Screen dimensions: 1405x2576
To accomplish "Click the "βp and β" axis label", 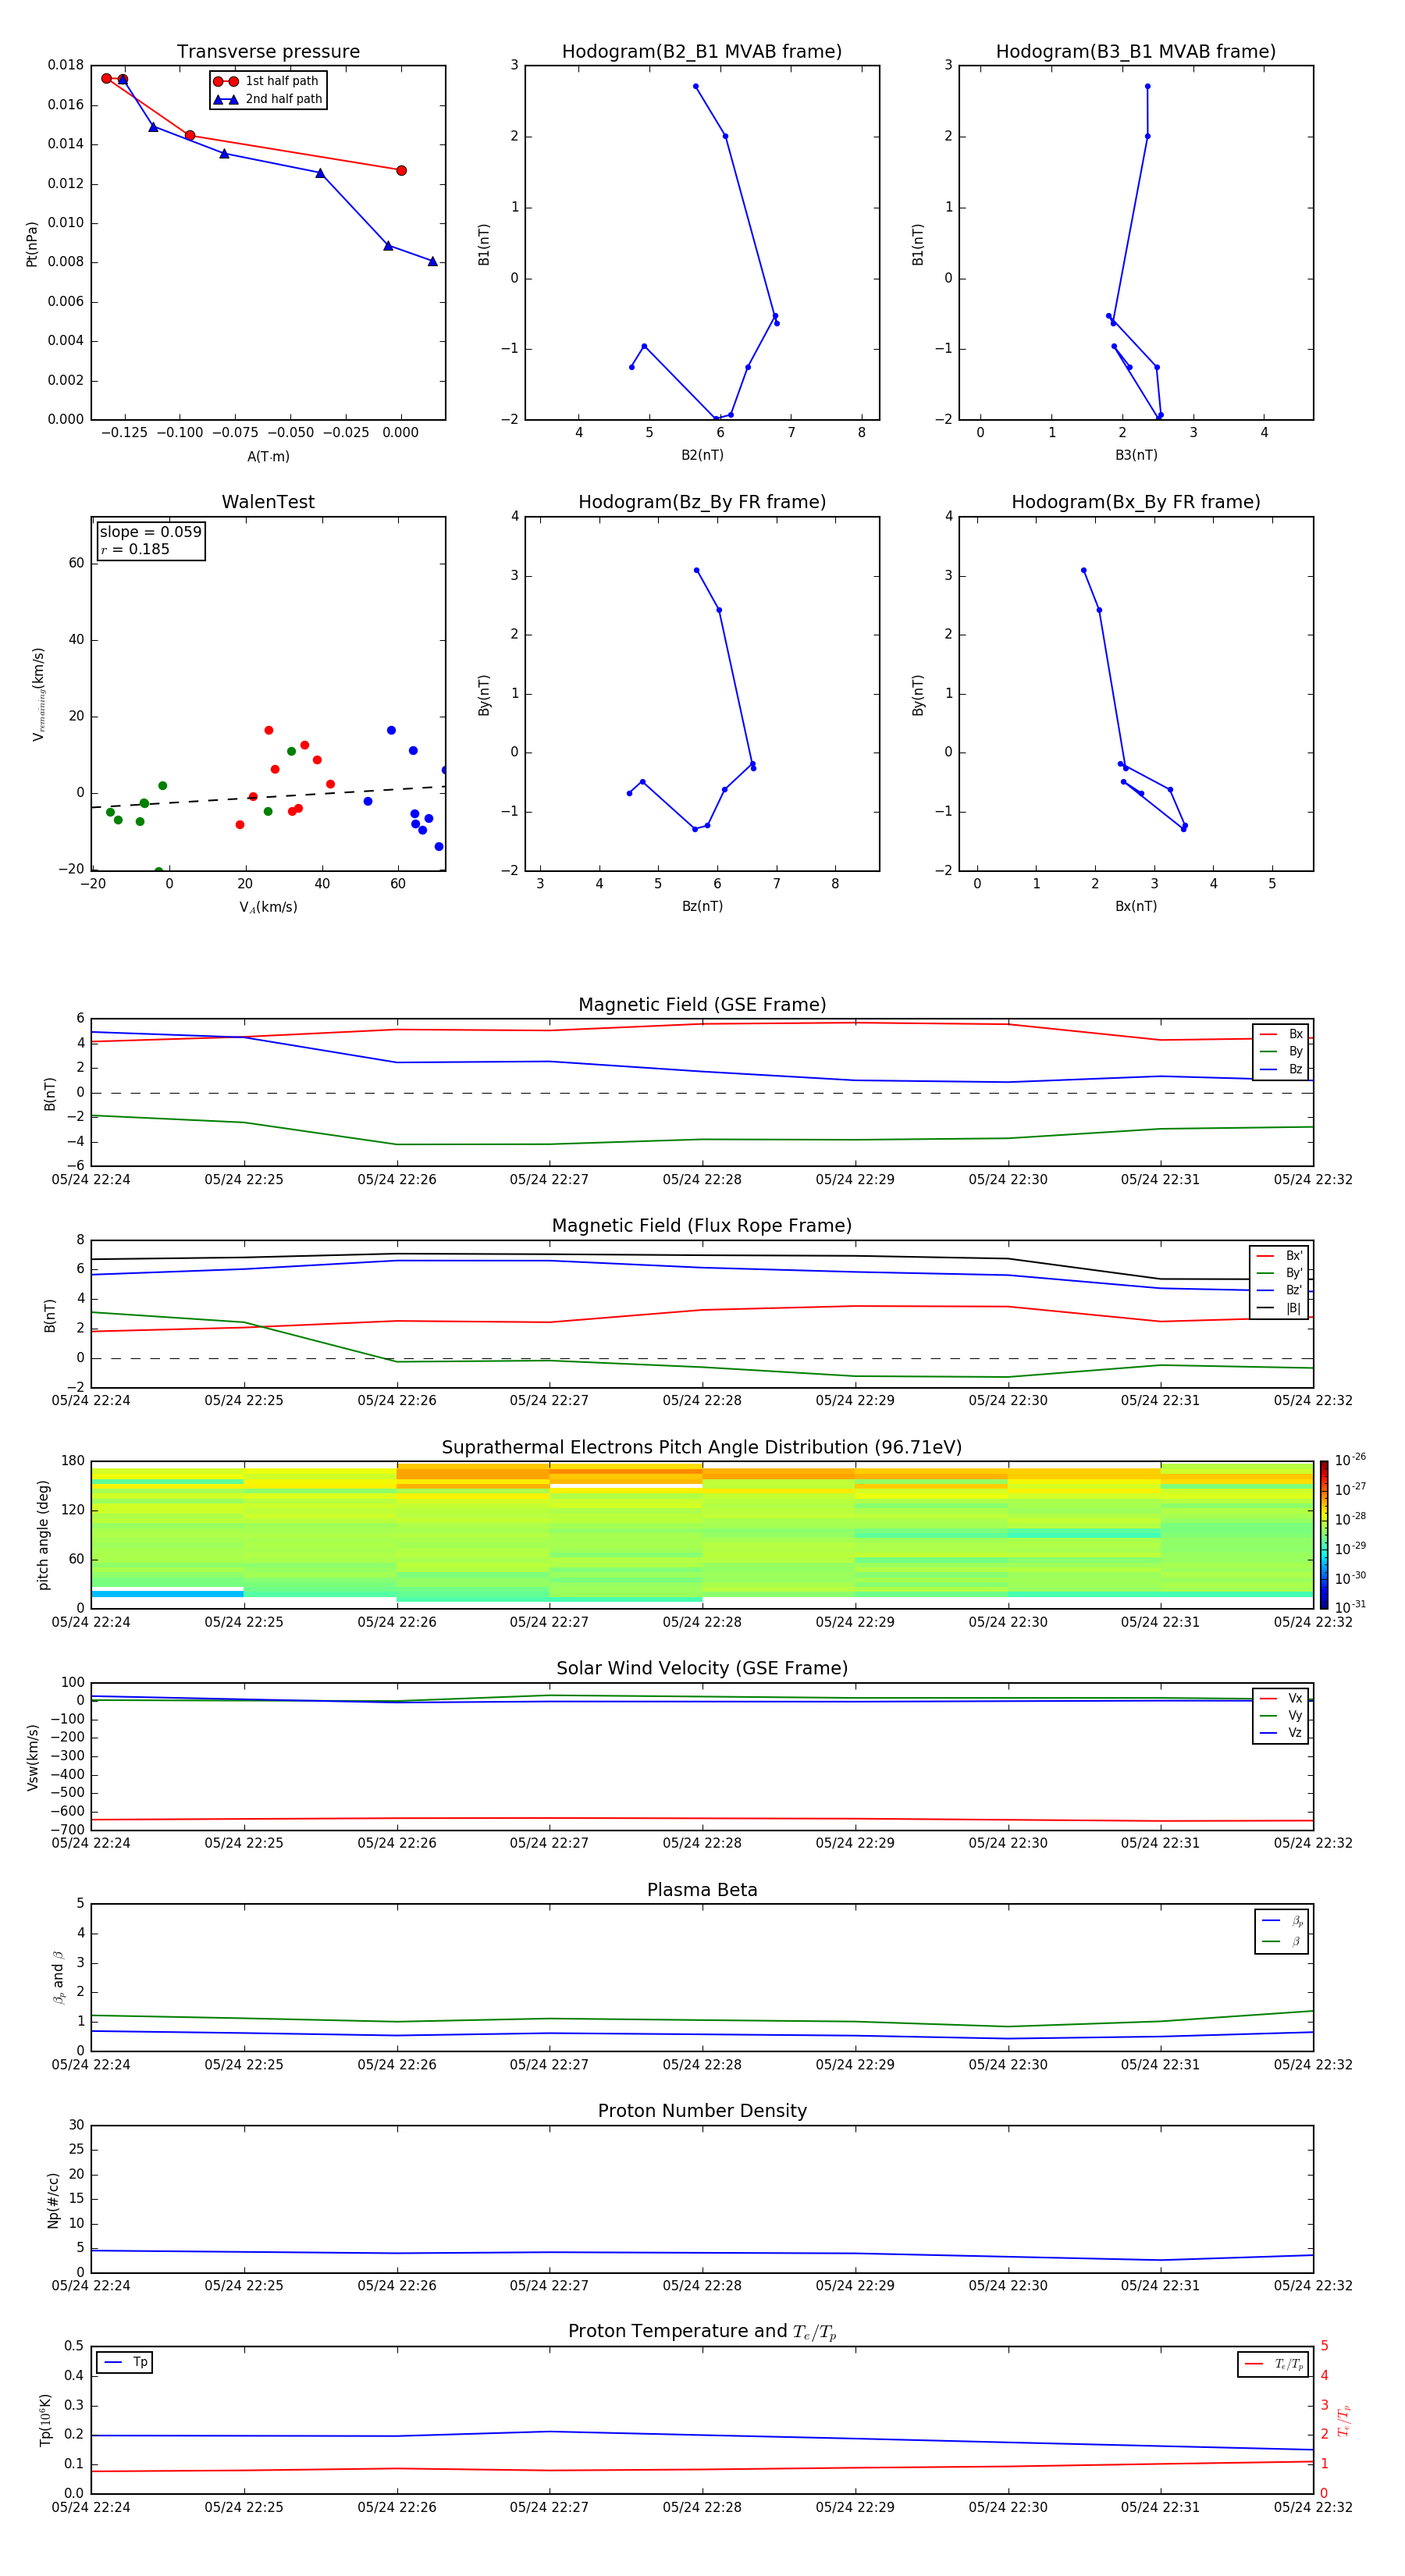I will 58,1977.
